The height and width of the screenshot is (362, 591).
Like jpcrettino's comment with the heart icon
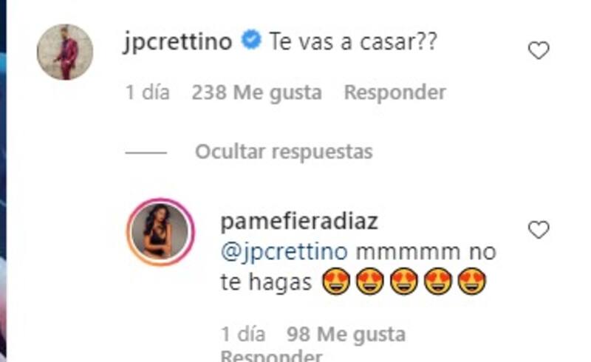[539, 50]
